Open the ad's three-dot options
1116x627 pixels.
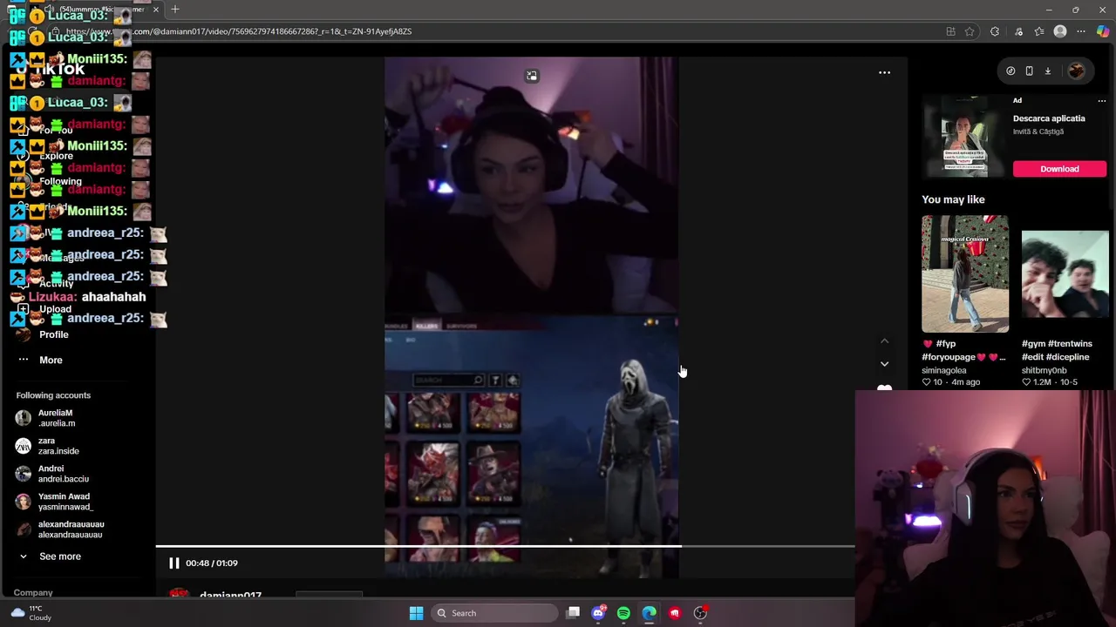click(1101, 101)
